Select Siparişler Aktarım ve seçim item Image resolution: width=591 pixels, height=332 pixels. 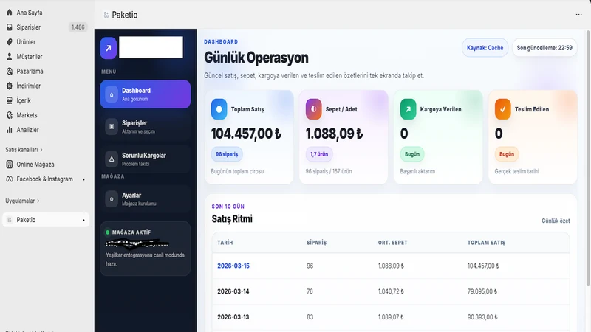click(145, 126)
